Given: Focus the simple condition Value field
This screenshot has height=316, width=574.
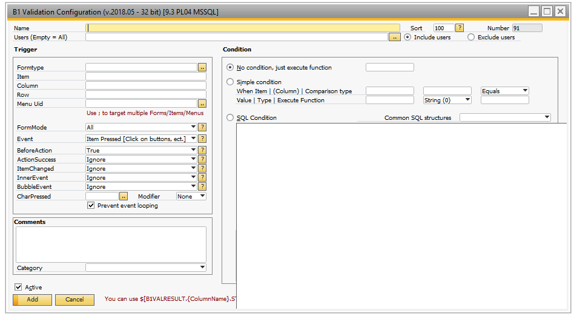Looking at the screenshot, I should (390, 100).
